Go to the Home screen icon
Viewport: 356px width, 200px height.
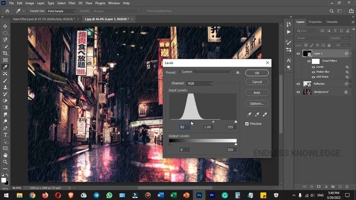(x=7, y=11)
